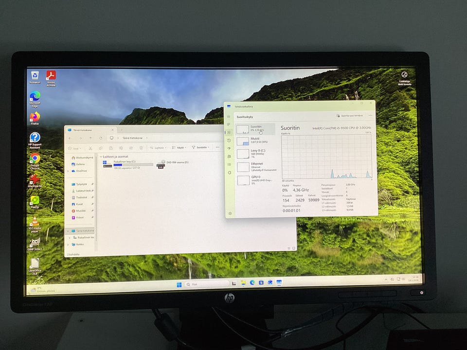This screenshot has height=350, width=467.
Task: Go back in the File Explorer window
Action: [70, 138]
